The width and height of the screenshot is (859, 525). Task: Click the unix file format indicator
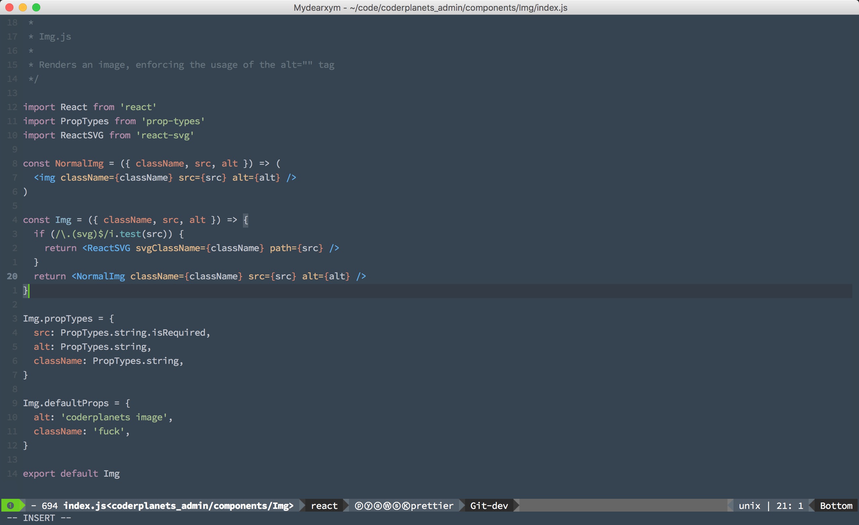pyautogui.click(x=749, y=506)
